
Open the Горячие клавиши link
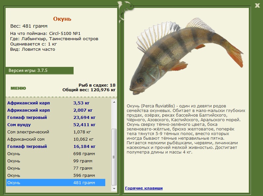pyautogui.click(x=144, y=188)
